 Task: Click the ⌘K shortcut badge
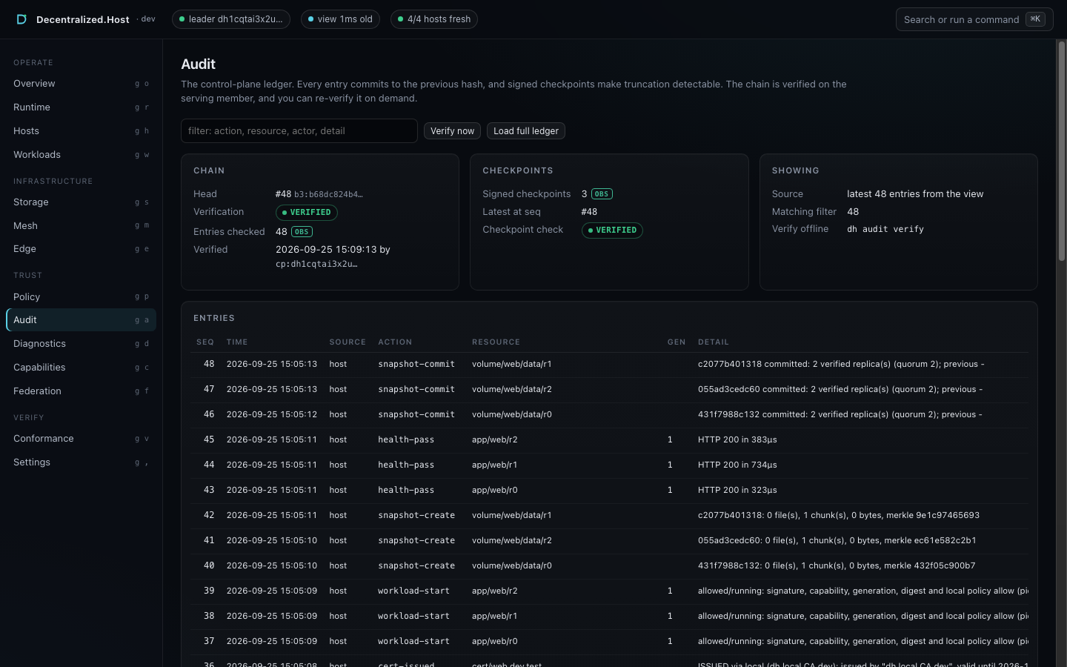tap(1035, 19)
